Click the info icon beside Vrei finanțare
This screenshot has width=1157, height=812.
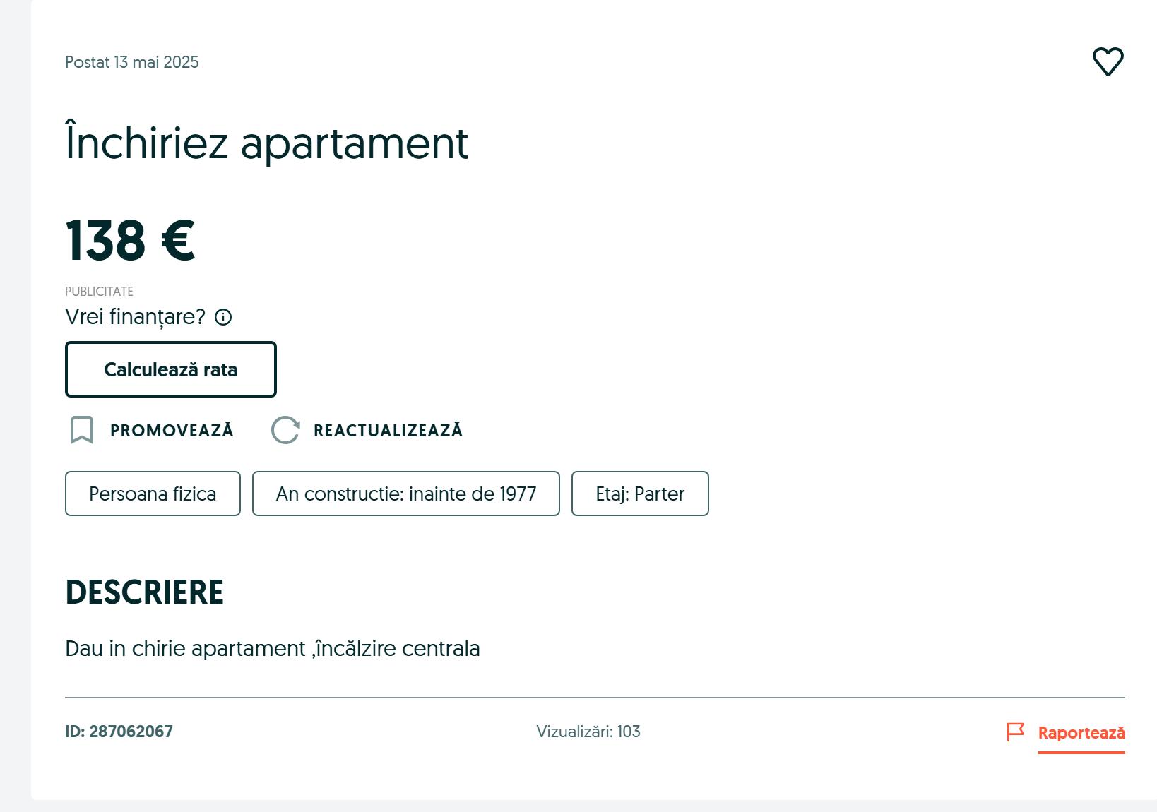pyautogui.click(x=223, y=317)
